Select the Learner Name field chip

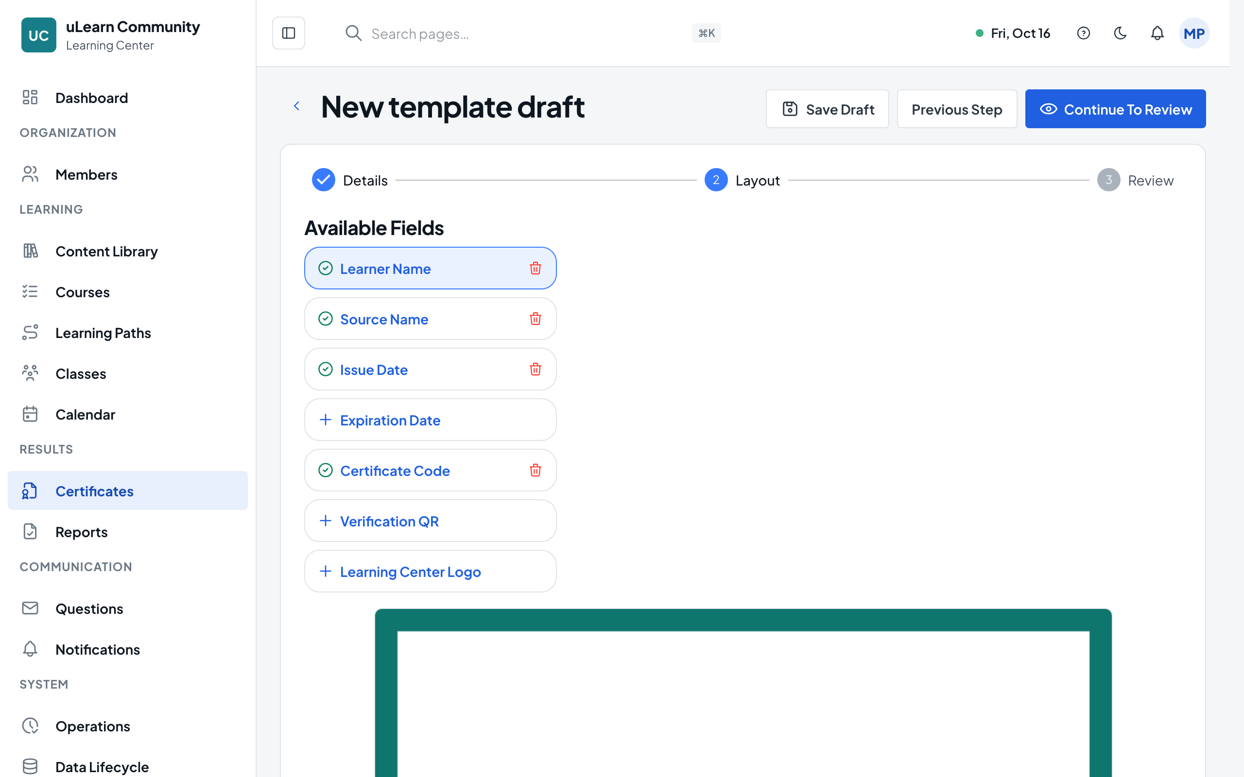tap(430, 268)
